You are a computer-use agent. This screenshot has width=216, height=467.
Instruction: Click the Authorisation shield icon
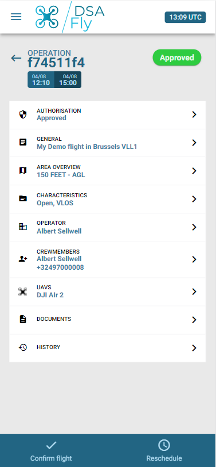(x=23, y=114)
